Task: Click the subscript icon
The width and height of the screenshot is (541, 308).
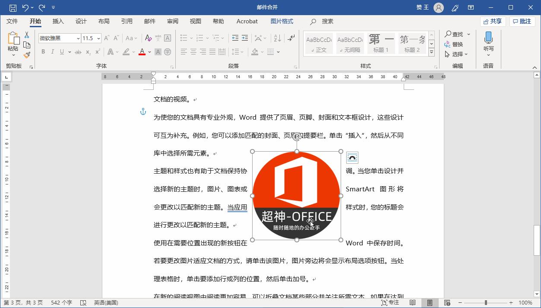Action: (x=87, y=51)
